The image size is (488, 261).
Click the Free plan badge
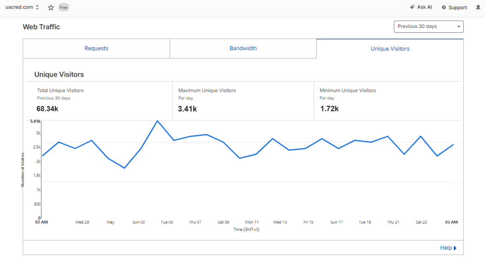tap(63, 7)
